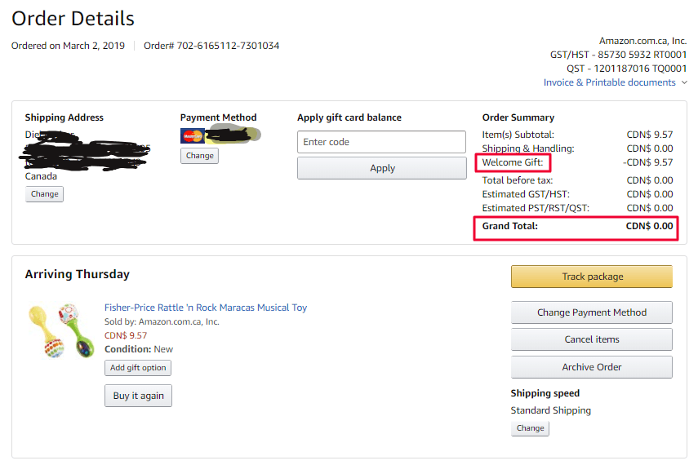Archive this order
The width and height of the screenshot is (698, 465).
[591, 367]
